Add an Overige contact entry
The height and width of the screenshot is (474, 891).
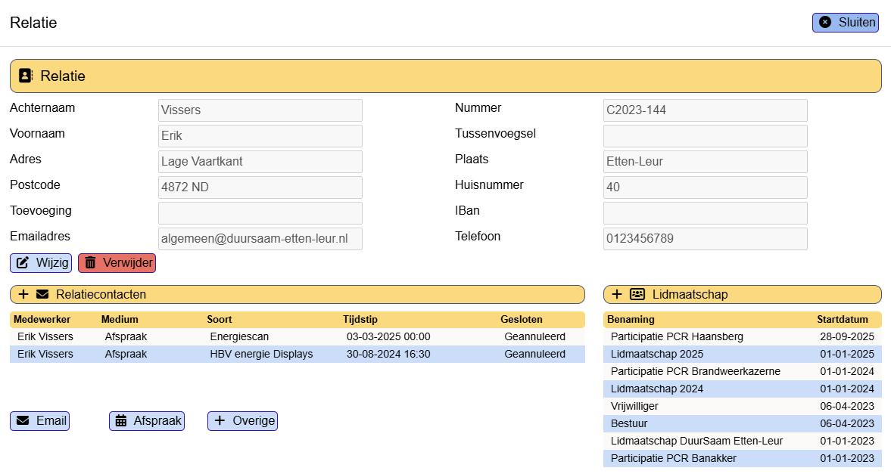[242, 420]
